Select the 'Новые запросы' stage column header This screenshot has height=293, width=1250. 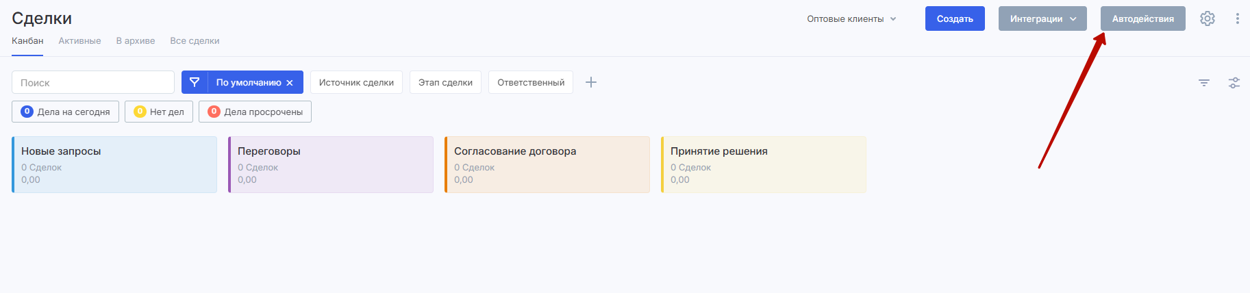click(61, 151)
